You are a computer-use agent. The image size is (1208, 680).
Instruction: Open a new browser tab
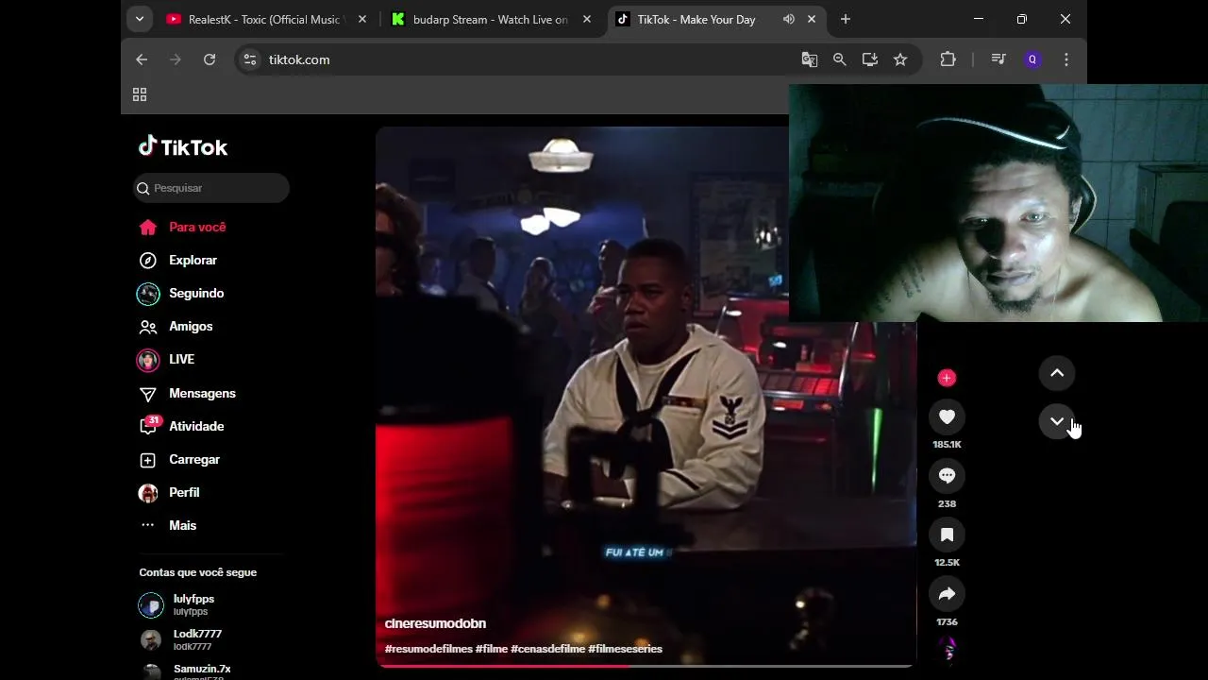tap(846, 19)
